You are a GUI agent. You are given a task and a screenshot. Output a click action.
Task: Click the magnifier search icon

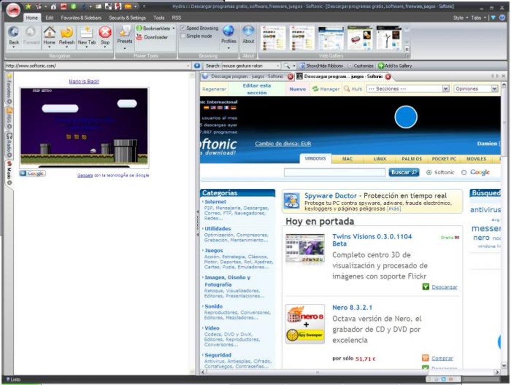pos(287,66)
